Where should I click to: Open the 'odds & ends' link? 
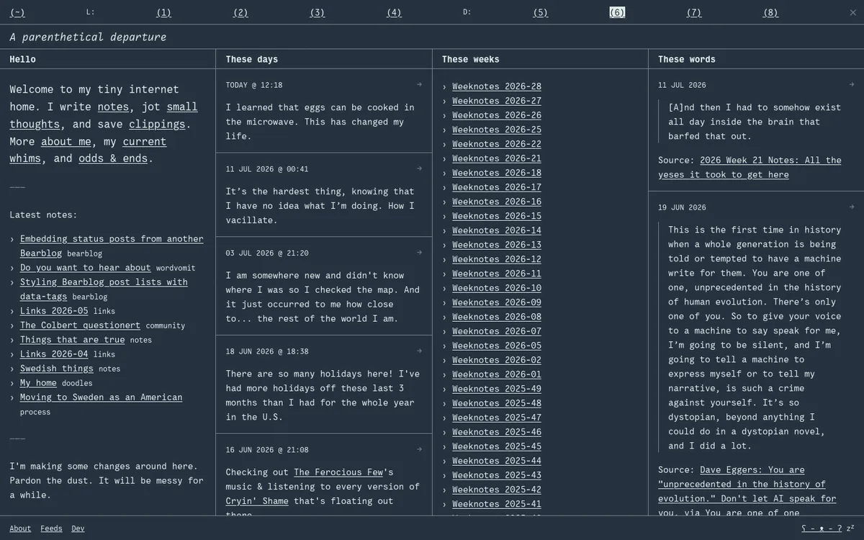[113, 158]
